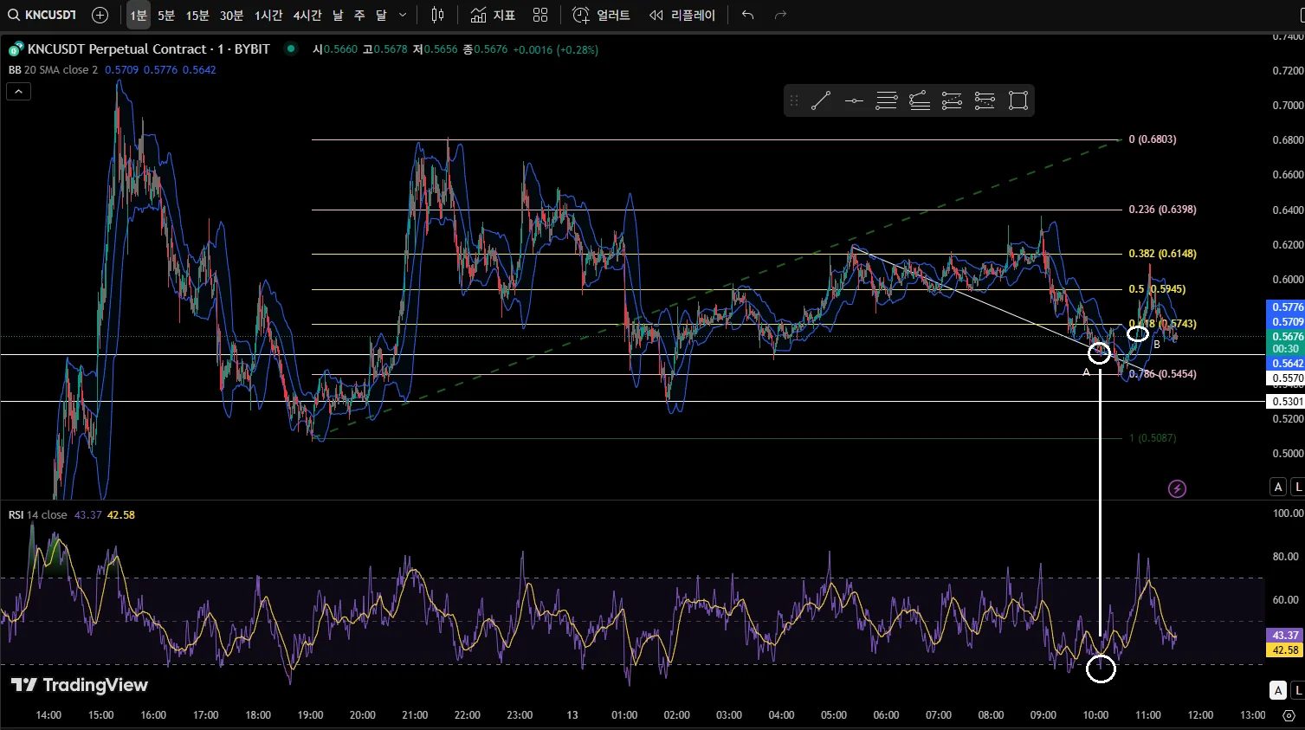Select the trend line tool in floating toolbar
The height and width of the screenshot is (730, 1305).
(x=821, y=101)
